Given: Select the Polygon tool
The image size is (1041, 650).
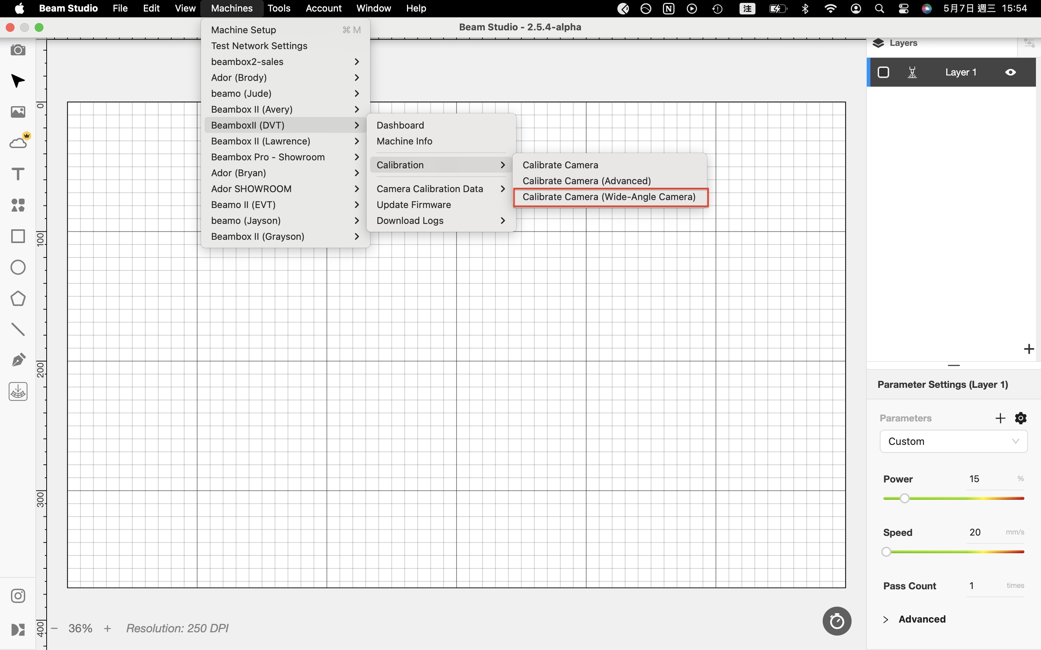Looking at the screenshot, I should [x=18, y=298].
